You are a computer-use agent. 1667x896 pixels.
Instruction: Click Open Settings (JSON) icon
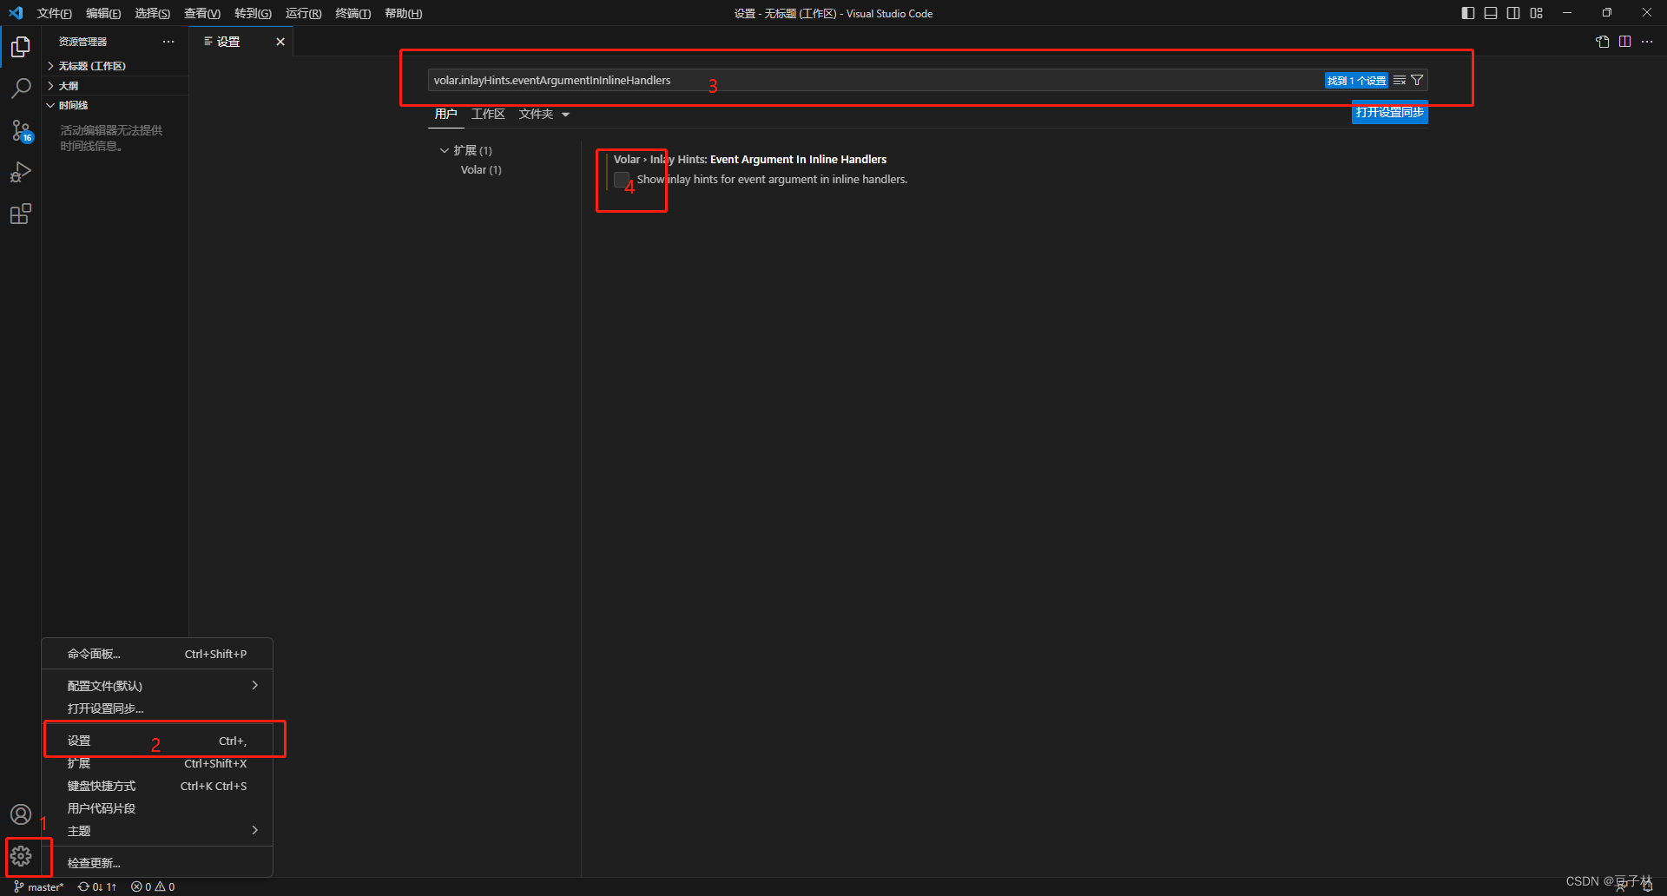click(1603, 42)
